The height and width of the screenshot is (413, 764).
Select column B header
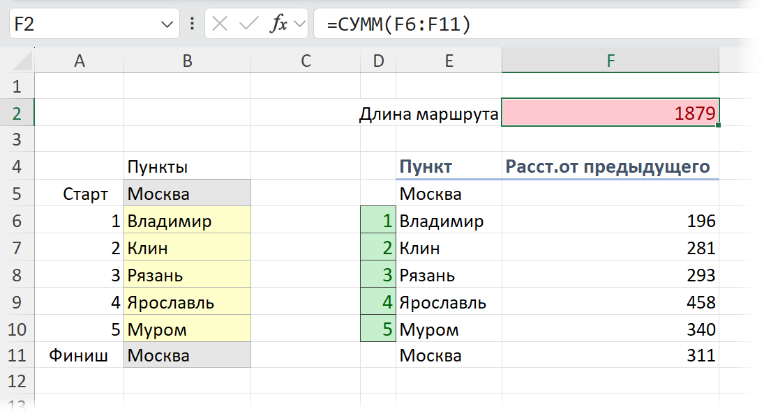(x=186, y=61)
